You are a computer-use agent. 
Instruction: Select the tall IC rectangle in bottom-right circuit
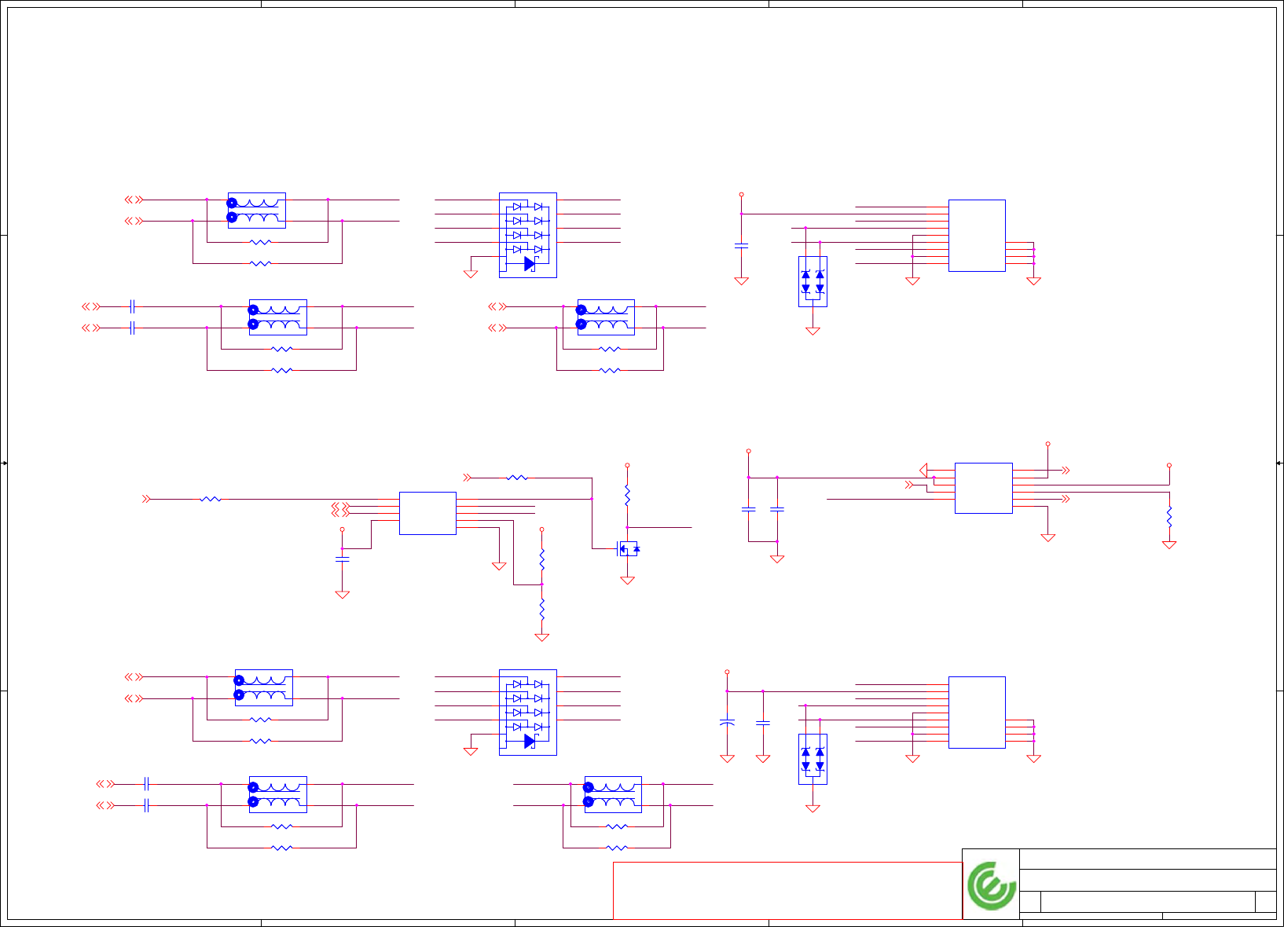pos(977,713)
